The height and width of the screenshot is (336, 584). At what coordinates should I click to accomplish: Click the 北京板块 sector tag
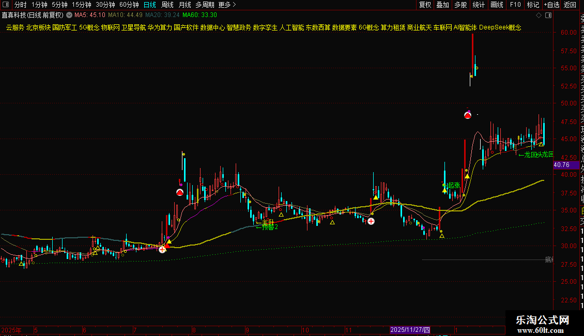[x=38, y=27]
